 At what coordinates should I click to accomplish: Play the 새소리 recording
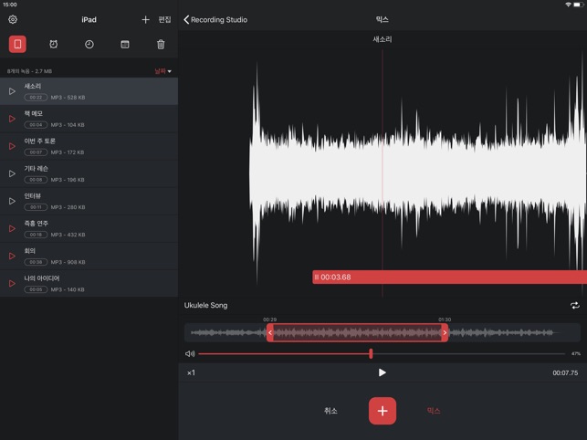pyautogui.click(x=12, y=91)
